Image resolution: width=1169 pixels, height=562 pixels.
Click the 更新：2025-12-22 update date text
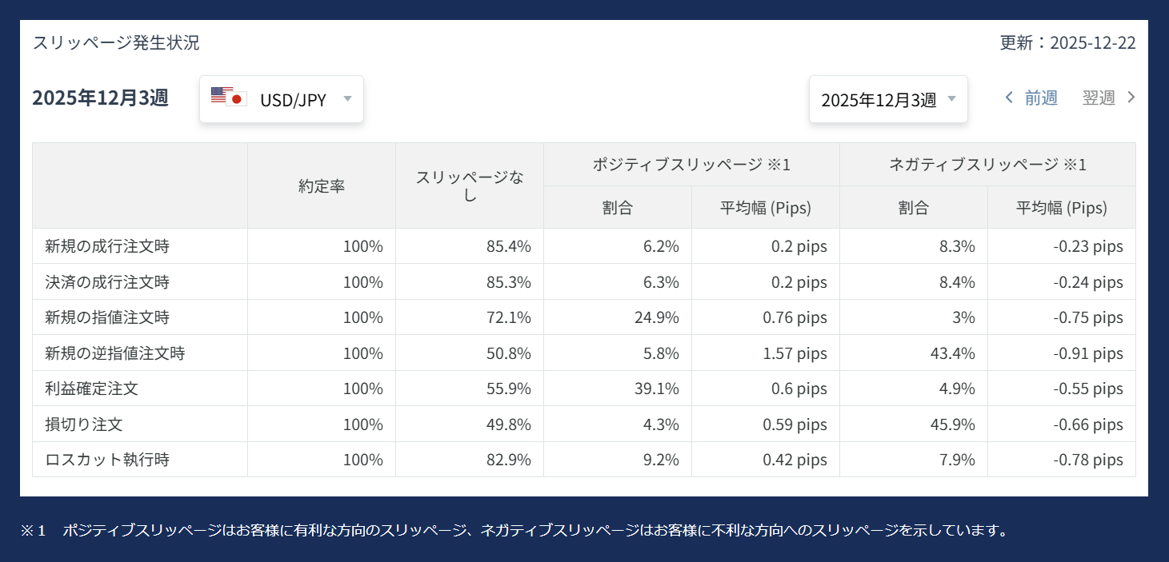click(x=1065, y=42)
